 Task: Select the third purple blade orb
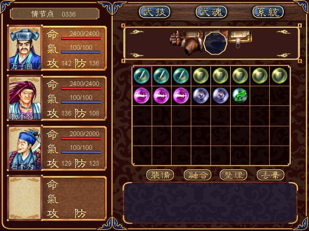(181, 96)
